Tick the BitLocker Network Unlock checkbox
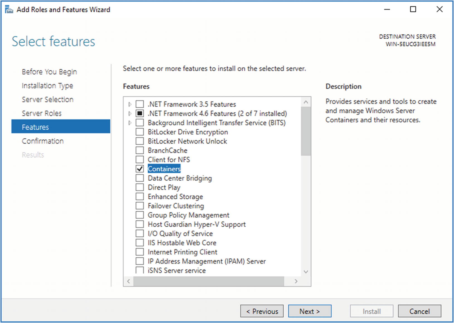Viewport: 454px width, 323px height. pos(140,141)
